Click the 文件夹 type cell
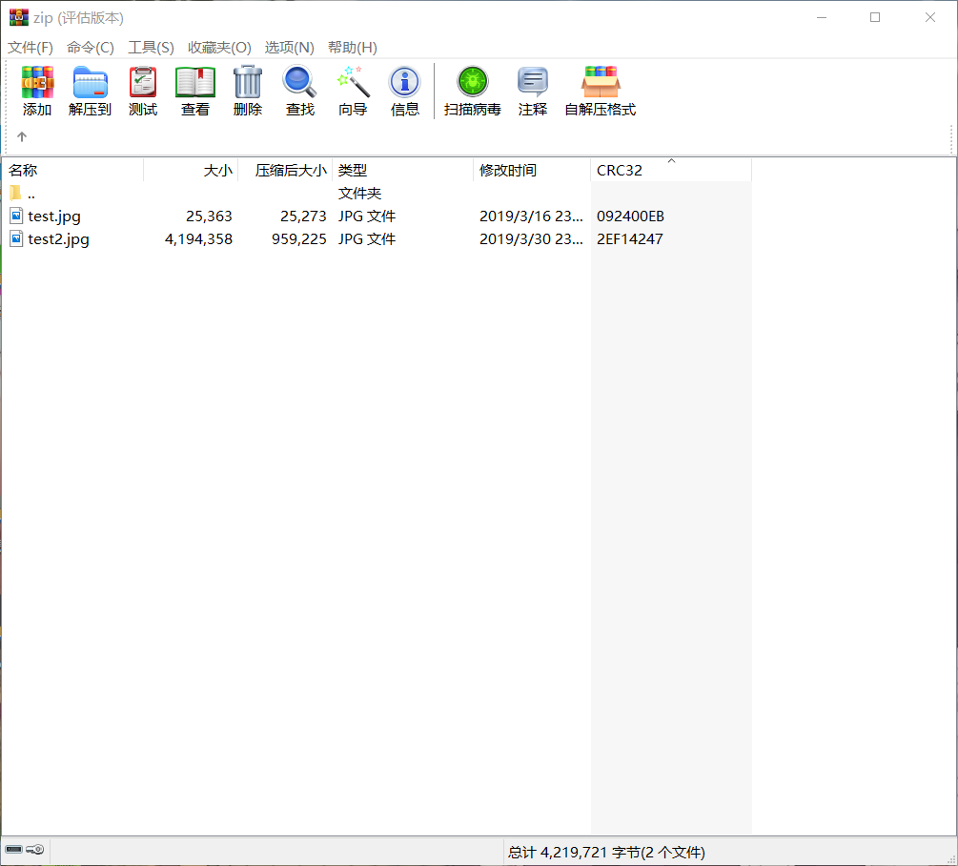The image size is (958, 866). click(x=359, y=194)
